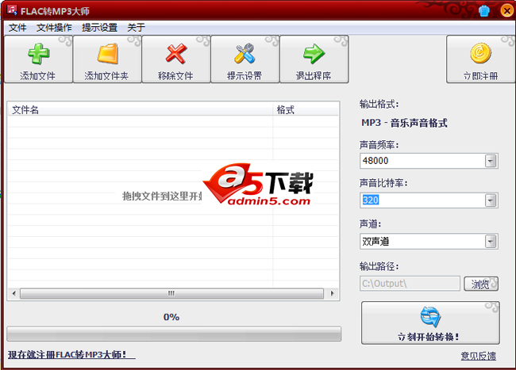The height and width of the screenshot is (370, 516).
Task: Click file list scrollbar right arrow
Action: [333, 293]
